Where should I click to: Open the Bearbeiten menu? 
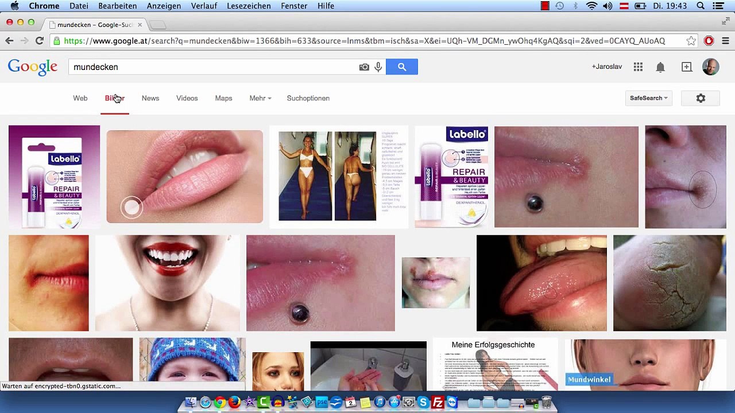click(118, 6)
